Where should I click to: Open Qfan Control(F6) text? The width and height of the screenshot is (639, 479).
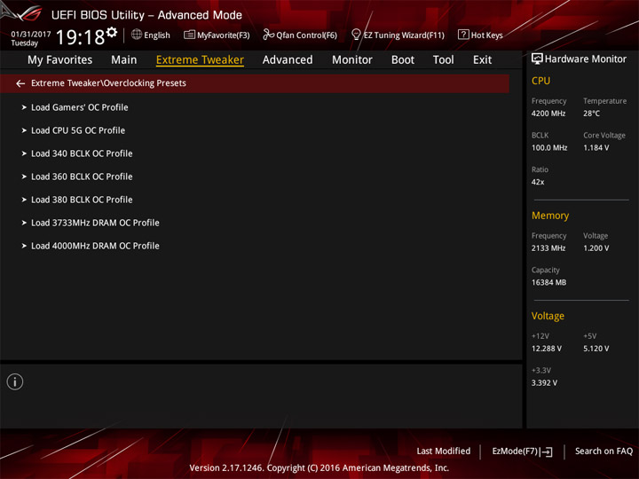(x=306, y=35)
